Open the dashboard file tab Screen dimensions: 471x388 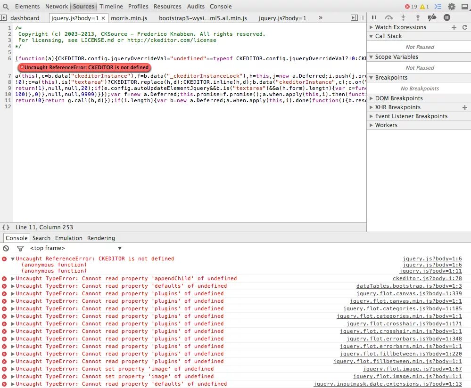point(25,18)
